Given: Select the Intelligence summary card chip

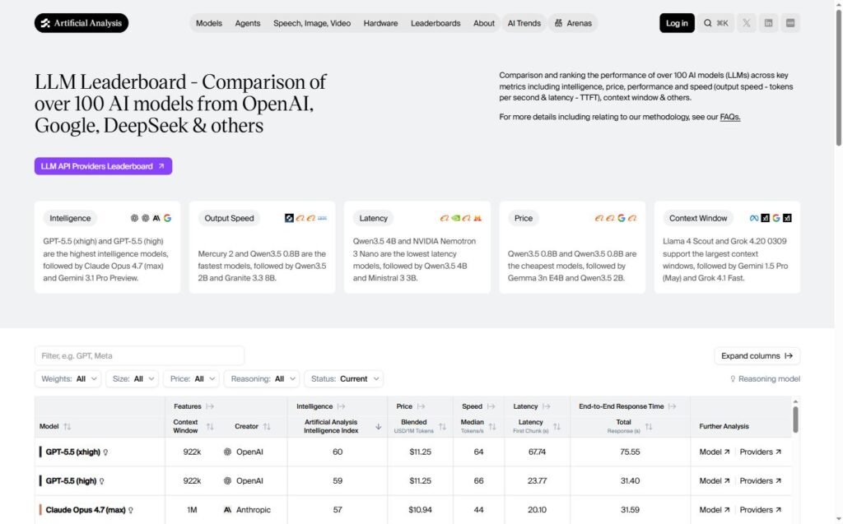Looking at the screenshot, I should click(70, 218).
